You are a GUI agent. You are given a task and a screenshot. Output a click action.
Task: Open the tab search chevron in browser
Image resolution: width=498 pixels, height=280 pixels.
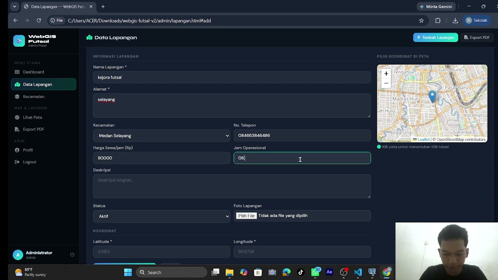[x=14, y=7]
